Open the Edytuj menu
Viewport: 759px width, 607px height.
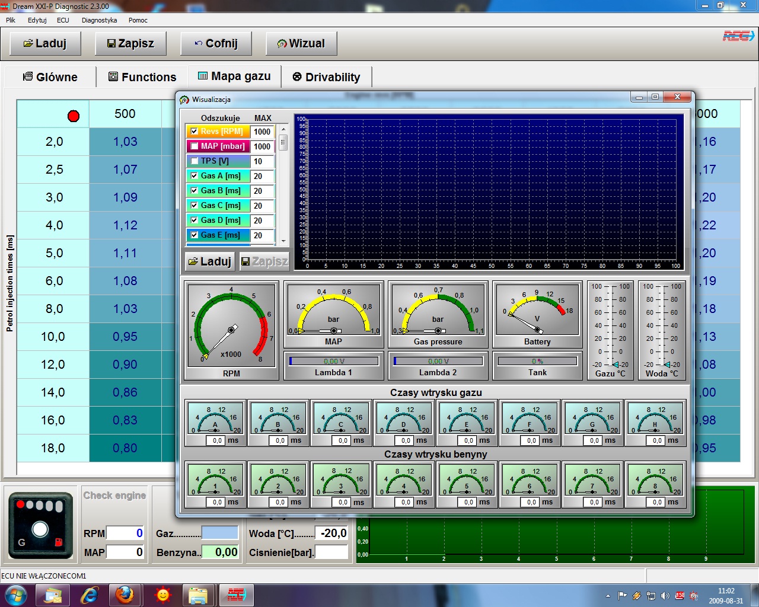click(37, 20)
